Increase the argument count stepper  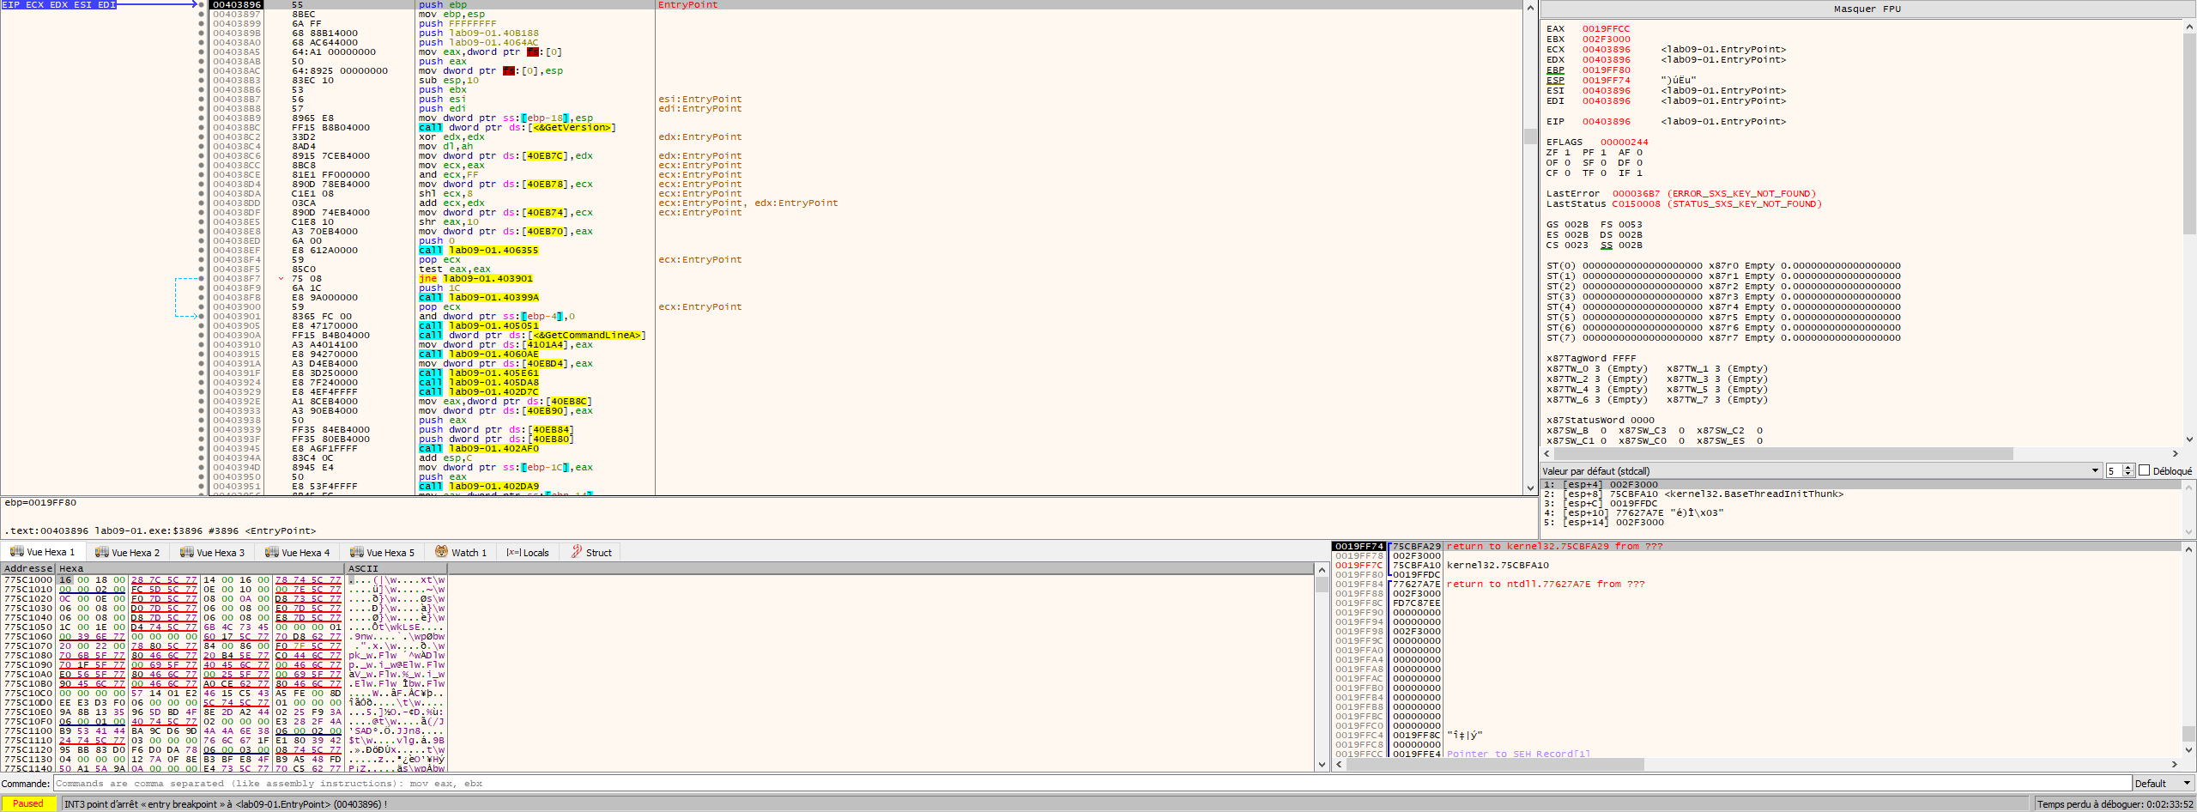pyautogui.click(x=2128, y=467)
